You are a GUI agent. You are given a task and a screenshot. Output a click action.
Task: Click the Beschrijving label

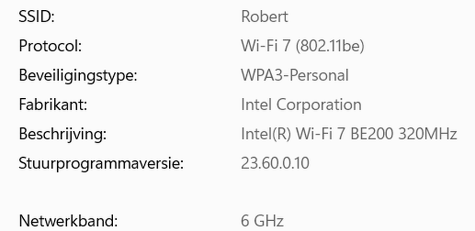tap(62, 134)
